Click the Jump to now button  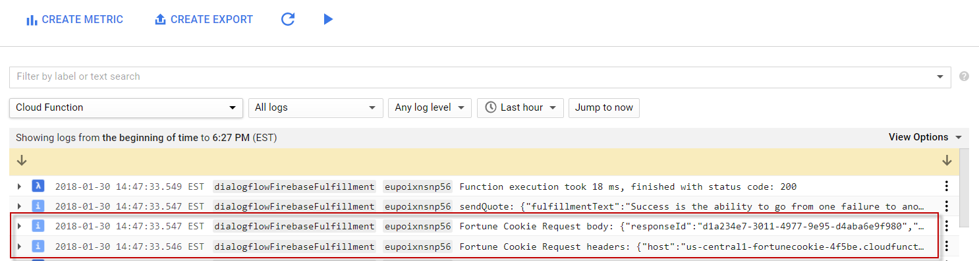coord(604,107)
